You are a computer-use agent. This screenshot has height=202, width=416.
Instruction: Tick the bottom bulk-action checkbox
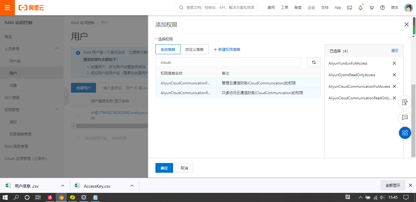pos(78,138)
